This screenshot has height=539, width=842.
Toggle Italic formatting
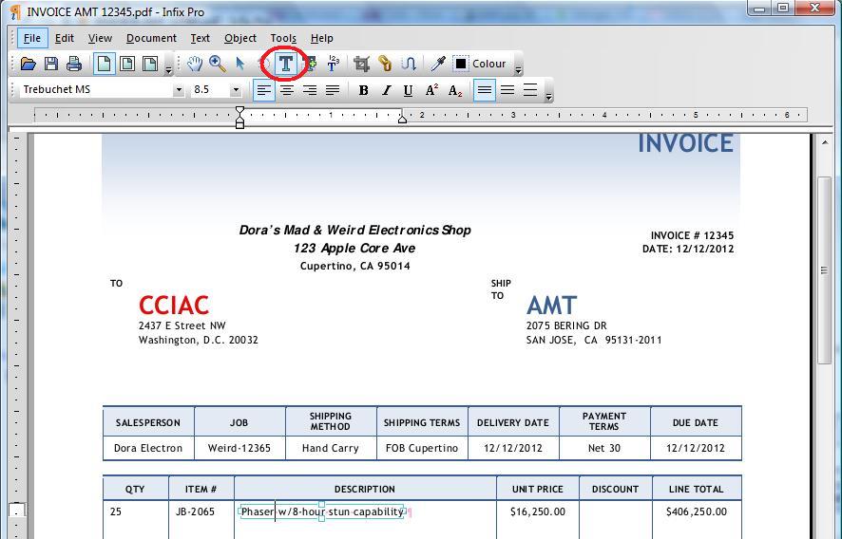(x=386, y=90)
